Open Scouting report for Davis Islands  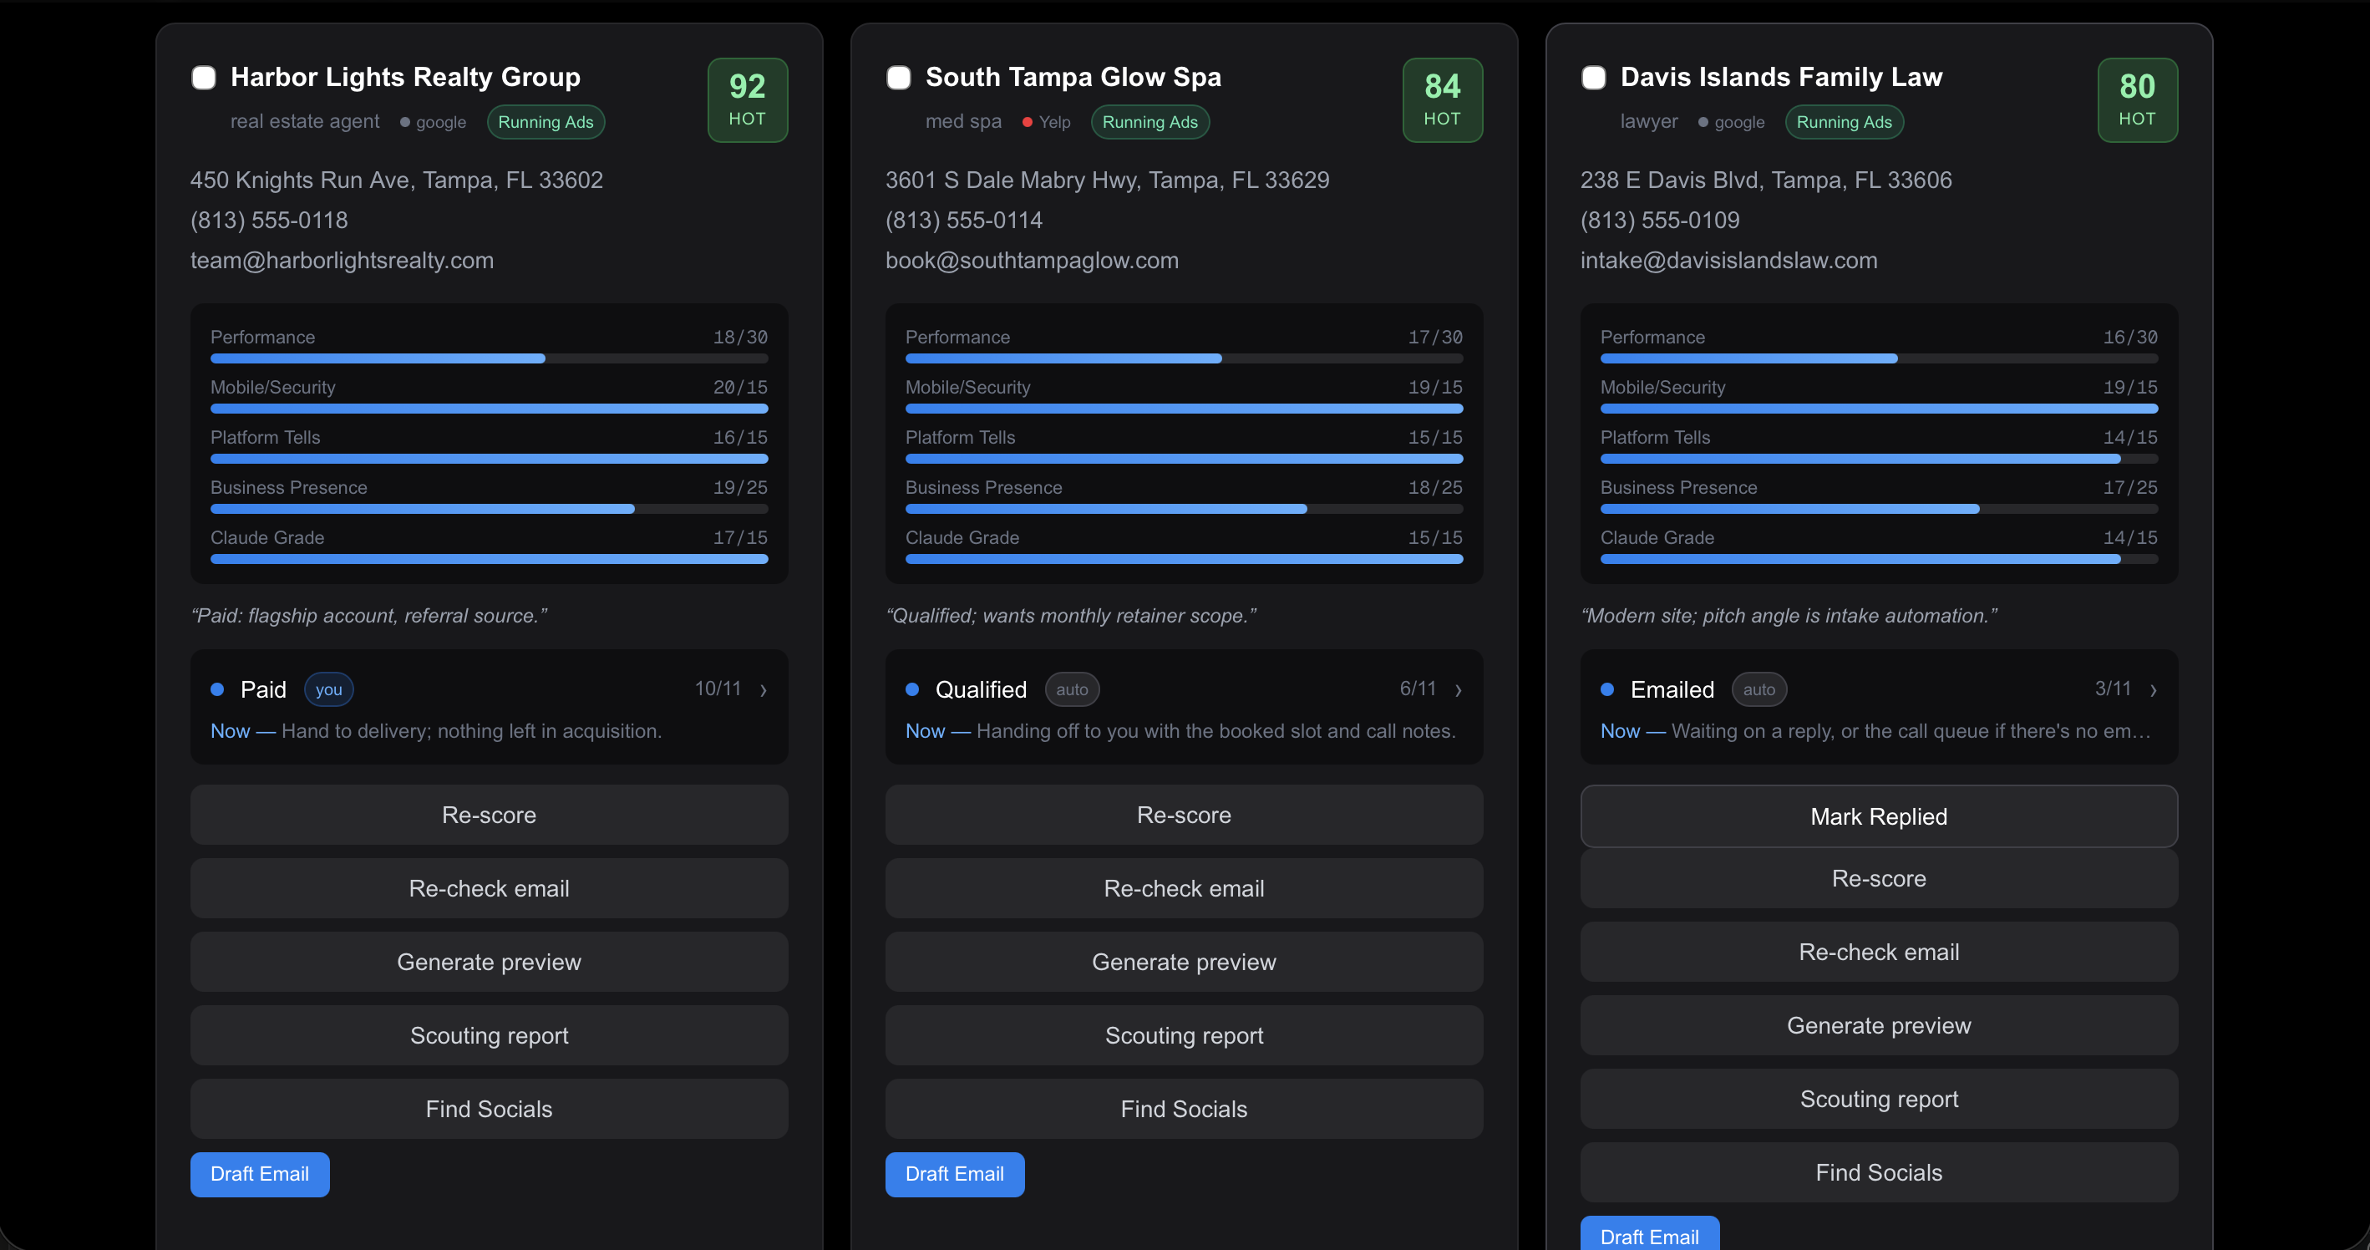[1879, 1099]
